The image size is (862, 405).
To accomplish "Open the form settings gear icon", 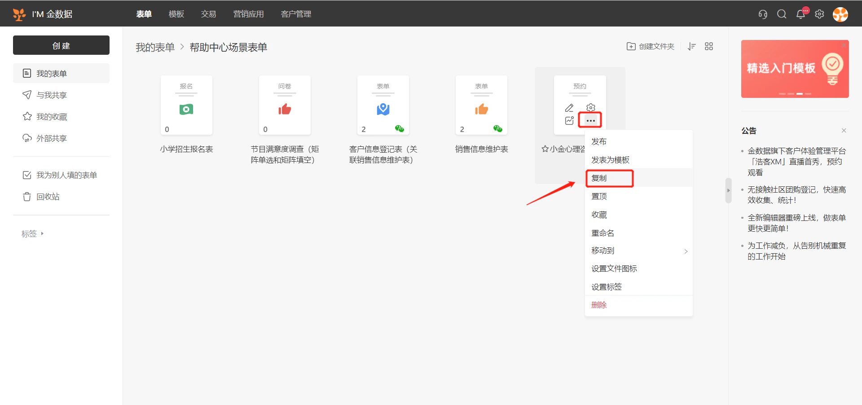I will tap(591, 108).
